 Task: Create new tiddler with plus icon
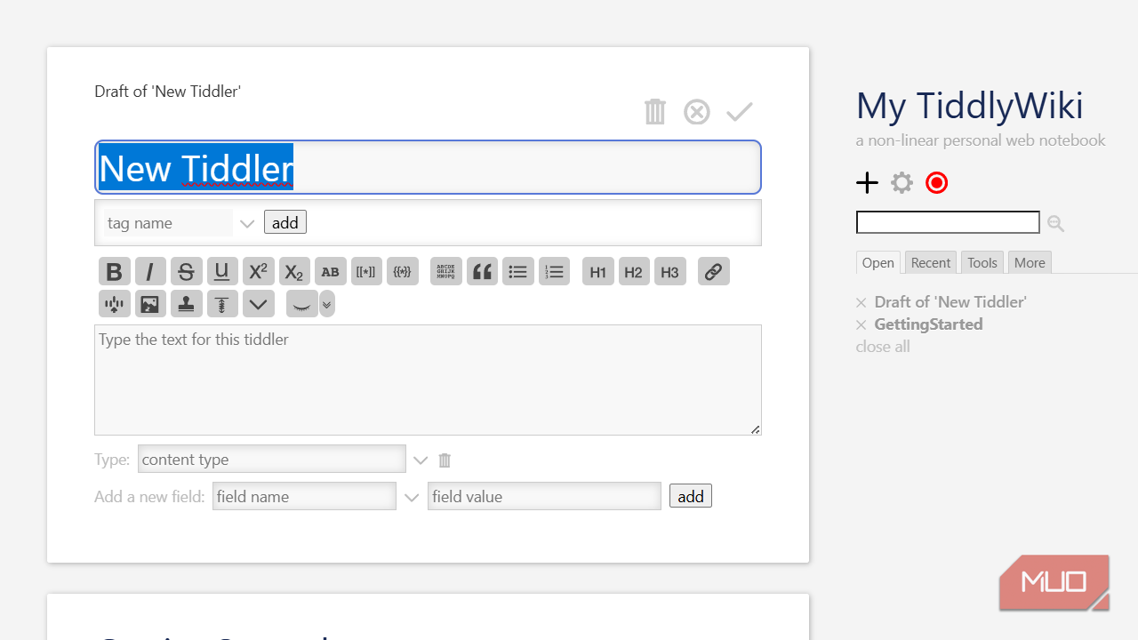click(x=867, y=183)
